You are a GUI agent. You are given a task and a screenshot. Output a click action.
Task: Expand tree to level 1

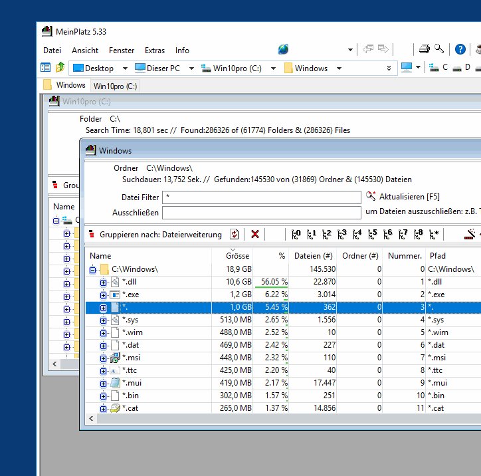[x=312, y=235]
